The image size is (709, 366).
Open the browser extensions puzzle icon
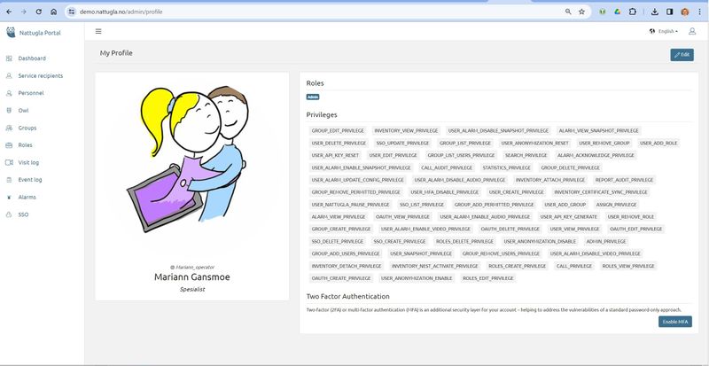633,12
